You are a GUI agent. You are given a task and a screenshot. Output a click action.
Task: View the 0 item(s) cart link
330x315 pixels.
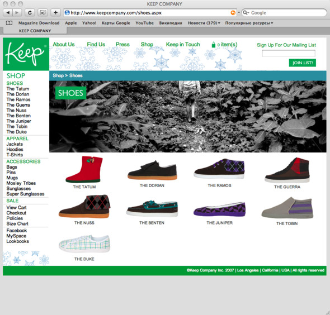227,45
